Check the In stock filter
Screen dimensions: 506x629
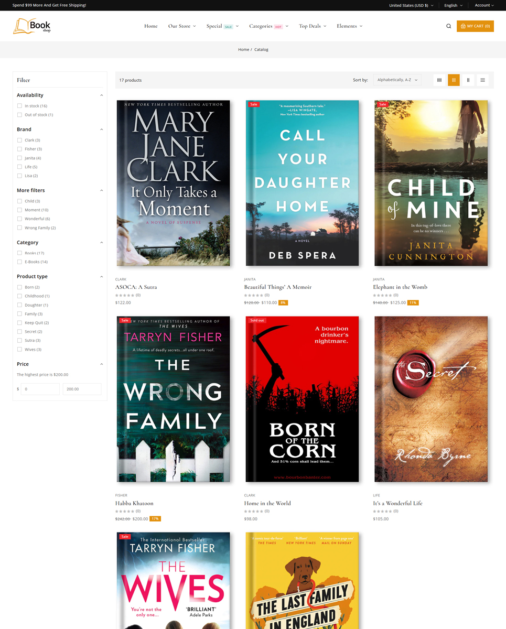[x=19, y=106]
